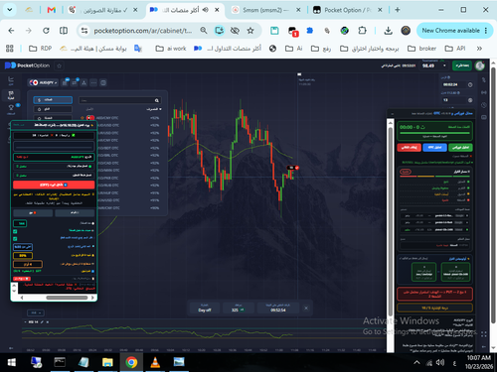Click the red bot OFF button in left panel

54,185
